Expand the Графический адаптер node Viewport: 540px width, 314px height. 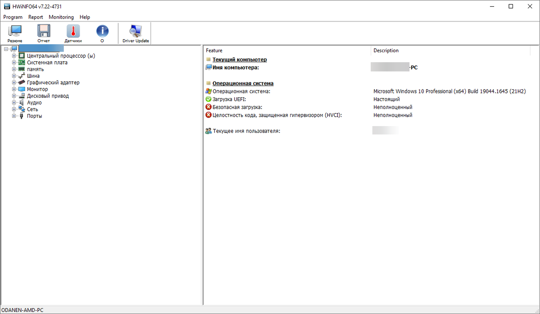(x=14, y=82)
